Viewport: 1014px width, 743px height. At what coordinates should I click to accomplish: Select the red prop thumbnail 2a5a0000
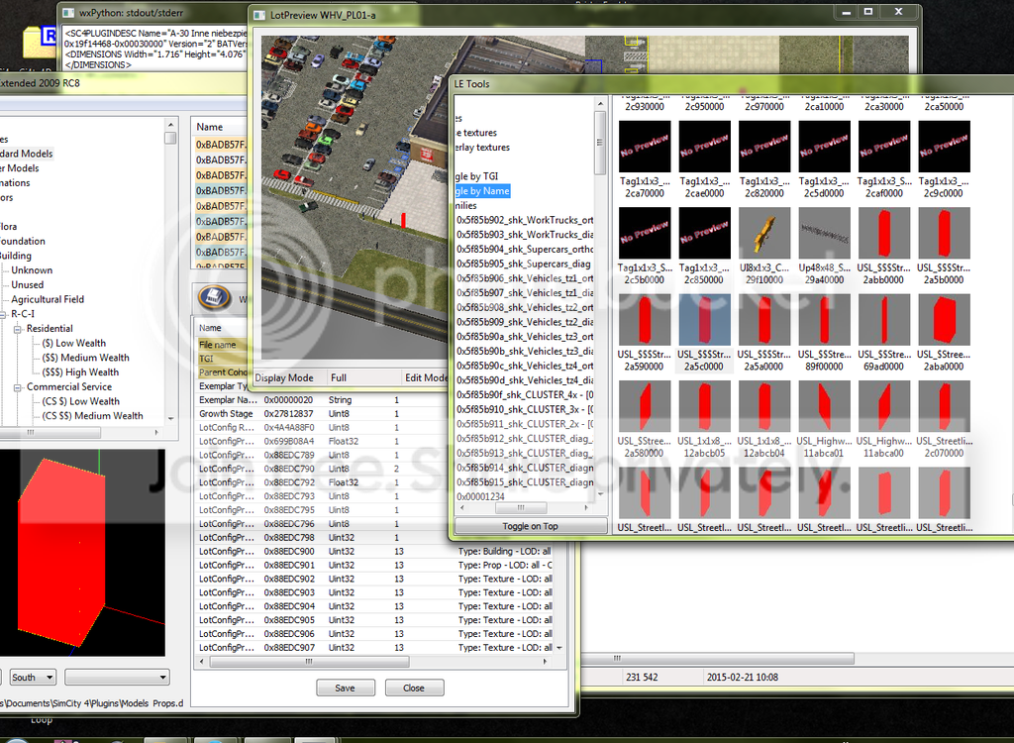point(764,320)
